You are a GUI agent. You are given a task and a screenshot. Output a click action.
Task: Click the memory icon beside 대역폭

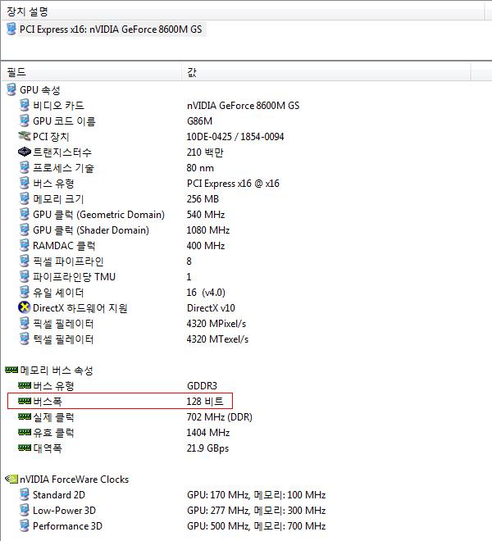25,448
